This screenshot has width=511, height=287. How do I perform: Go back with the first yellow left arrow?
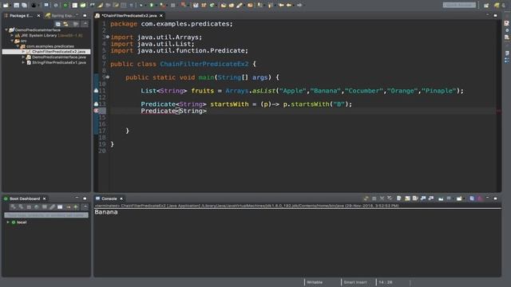pyautogui.click(x=281, y=5)
